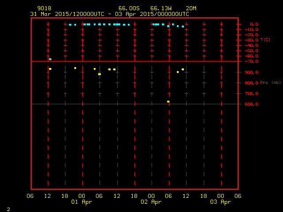Image resolution: width=283 pixels, height=212 pixels.
Task: Click the date range title starting 31 Mar 2015
Action: (x=110, y=14)
